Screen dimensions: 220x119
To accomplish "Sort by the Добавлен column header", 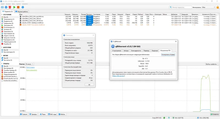I will tap(175, 14).
